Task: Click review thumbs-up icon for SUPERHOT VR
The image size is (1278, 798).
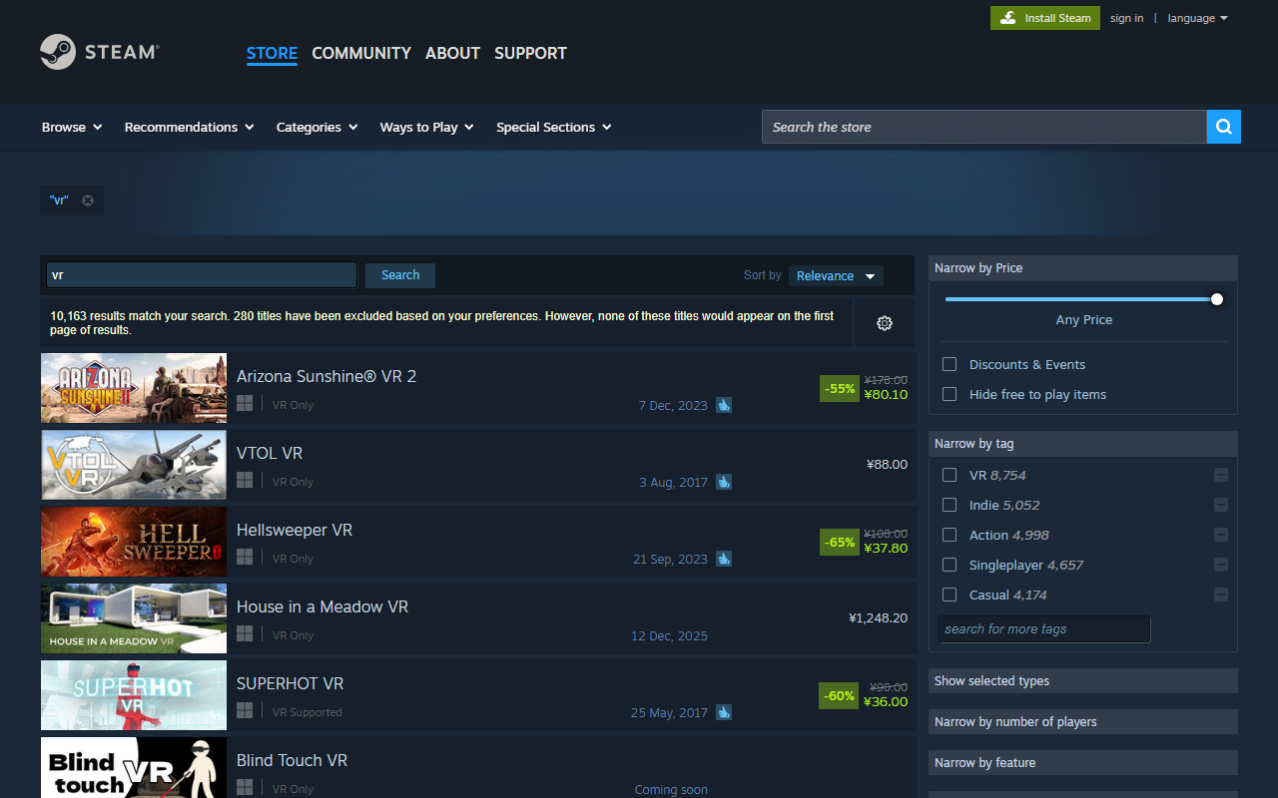Action: [724, 712]
